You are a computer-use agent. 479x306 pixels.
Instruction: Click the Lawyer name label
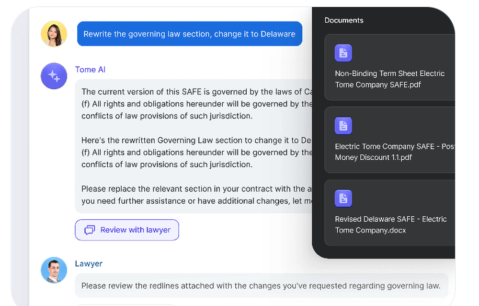click(89, 263)
